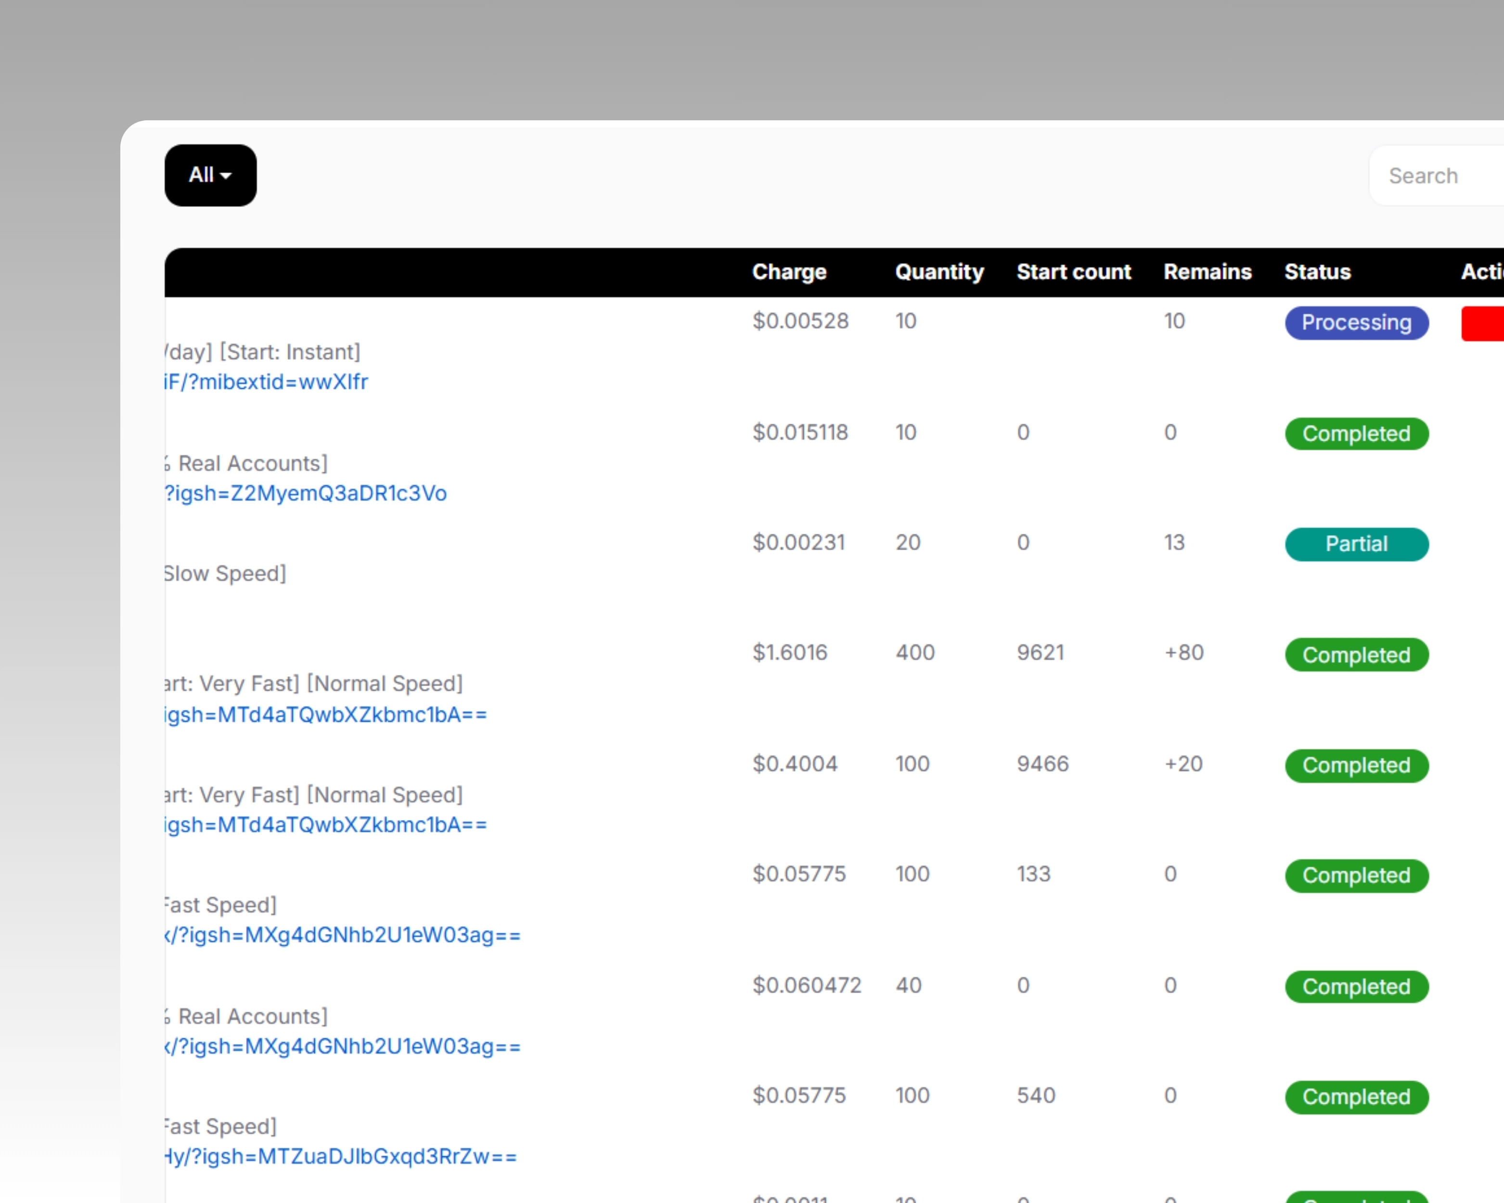Click the Partial status badge
1504x1203 pixels.
click(1356, 544)
